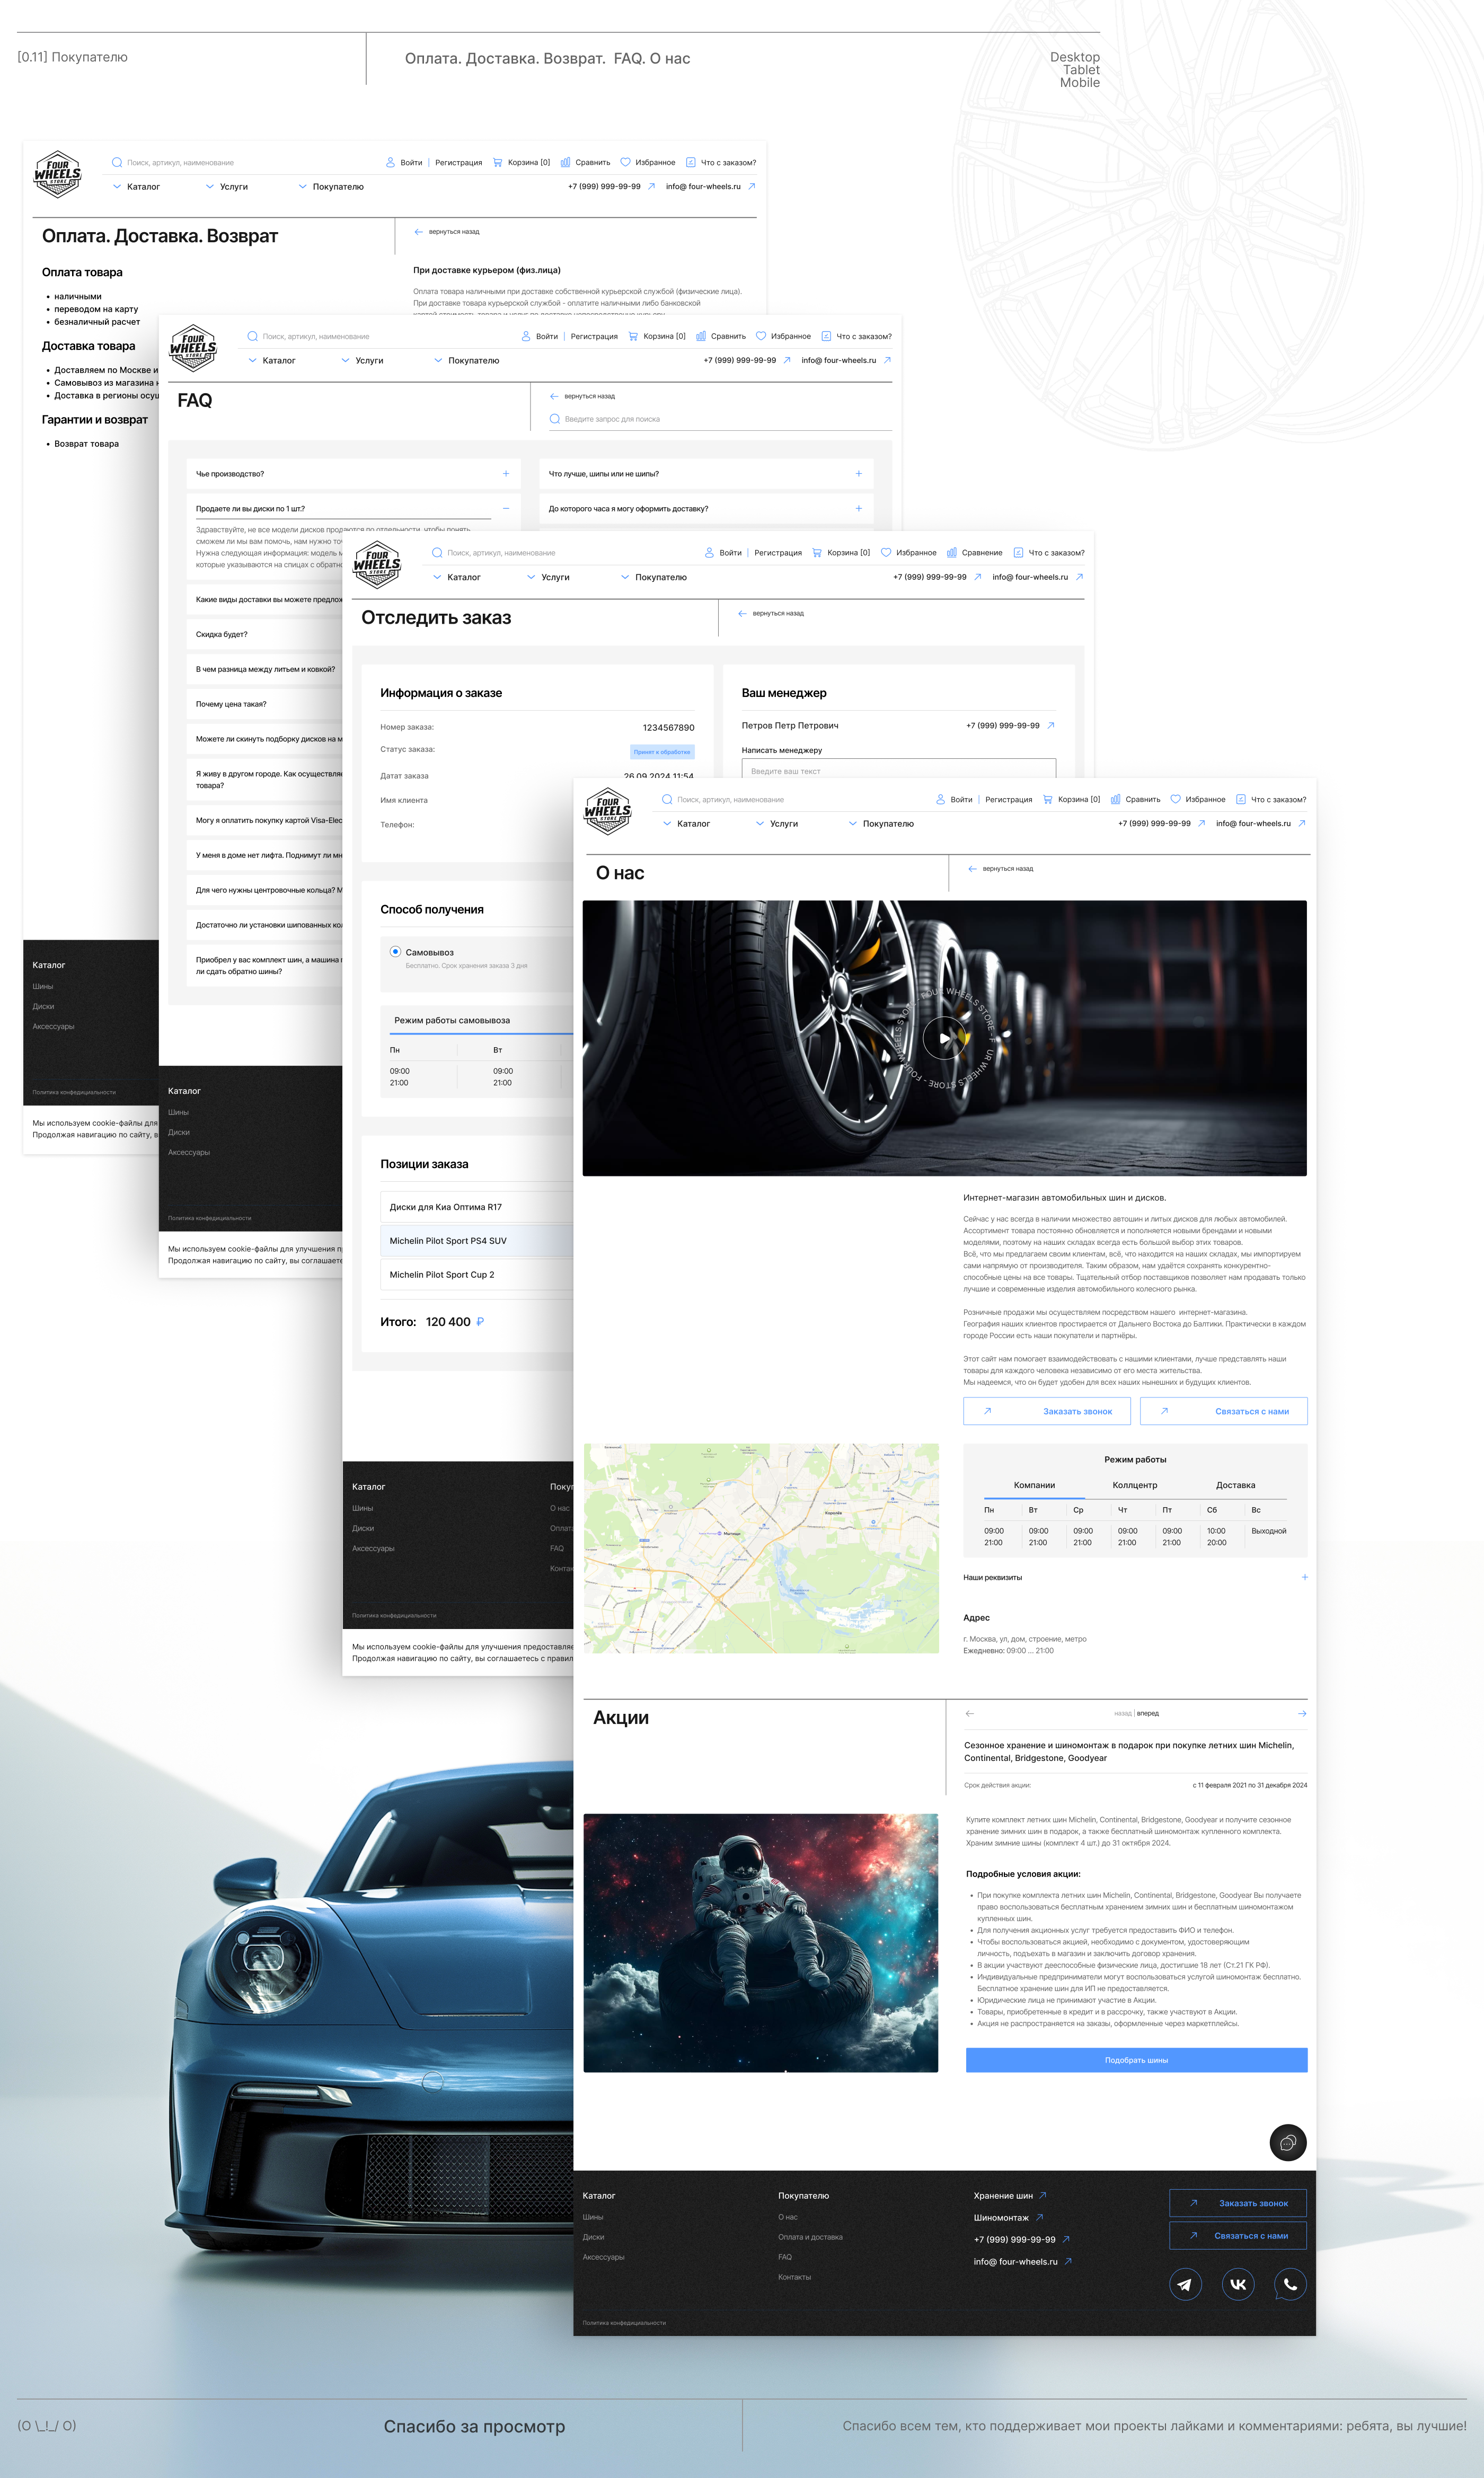Click the heart Избранное icon on О нас page
This screenshot has height=2478, width=1484.
1175,800
